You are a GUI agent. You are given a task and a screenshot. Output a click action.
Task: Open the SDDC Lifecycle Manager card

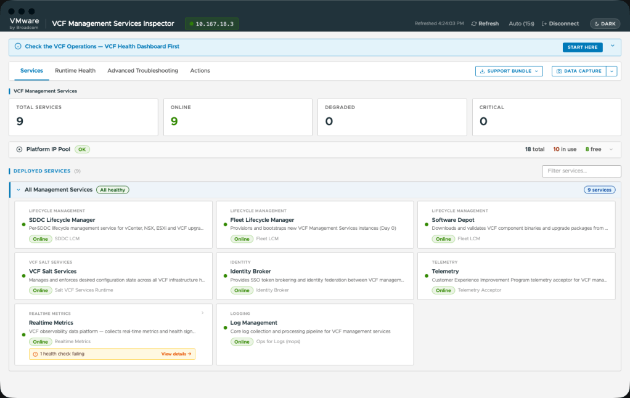pos(113,225)
